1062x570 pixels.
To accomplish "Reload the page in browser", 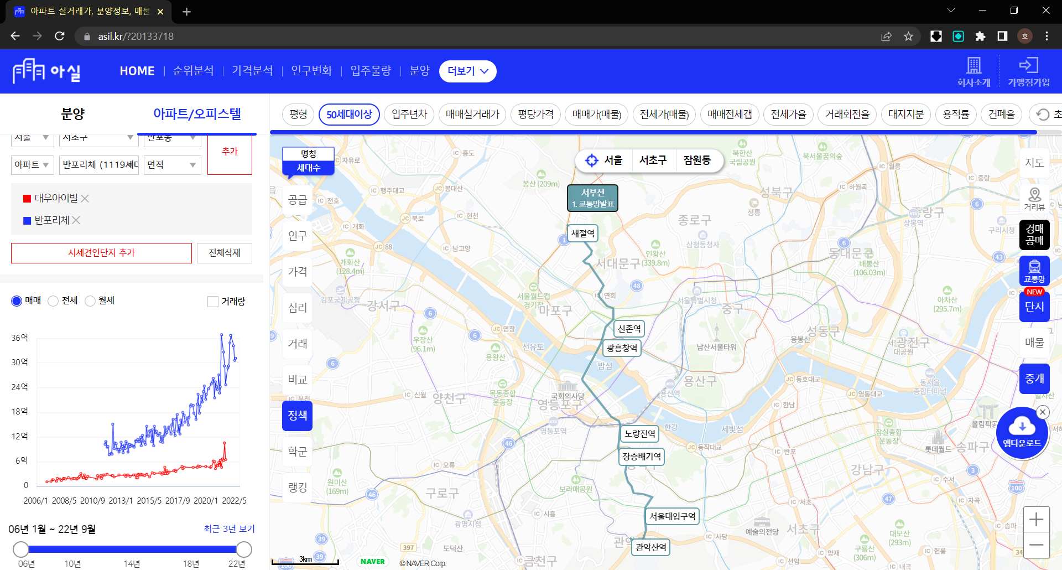I will [60, 36].
